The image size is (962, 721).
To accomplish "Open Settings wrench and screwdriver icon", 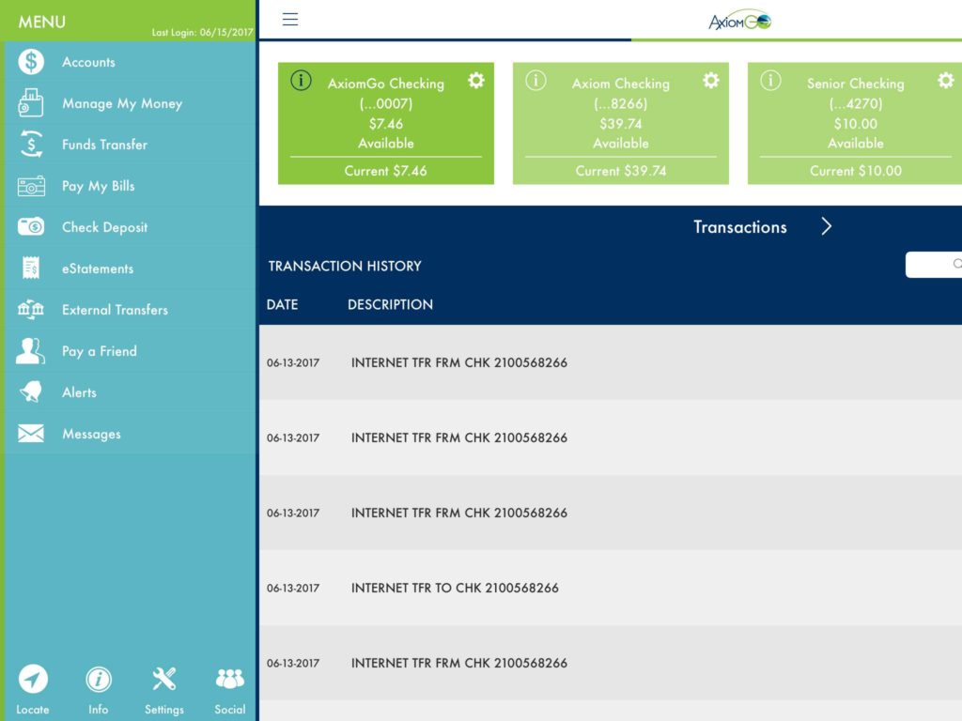I will point(163,679).
